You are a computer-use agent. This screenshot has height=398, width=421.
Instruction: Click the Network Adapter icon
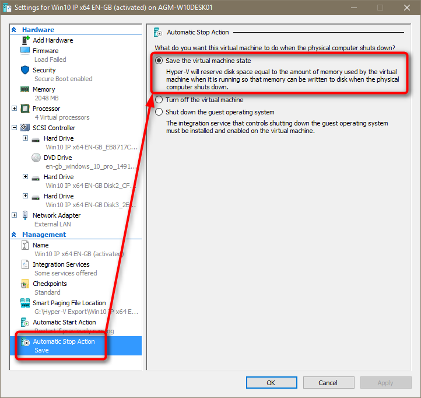pyautogui.click(x=25, y=215)
